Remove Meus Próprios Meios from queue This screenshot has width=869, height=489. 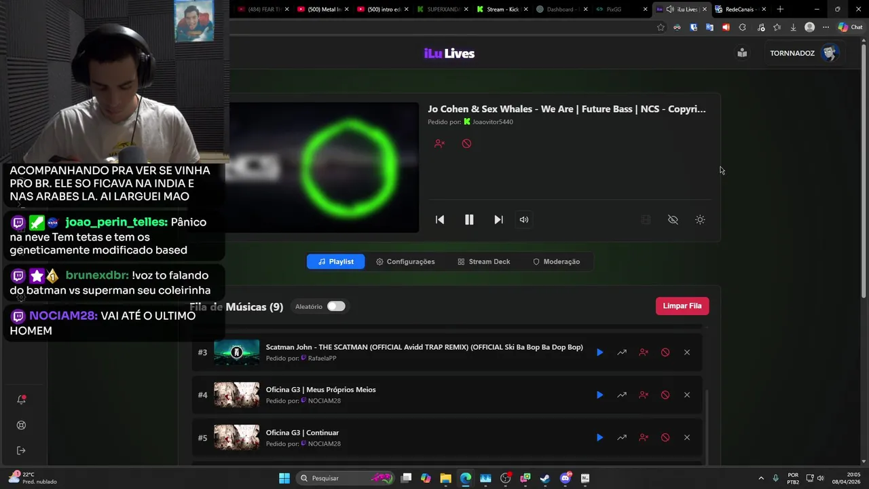click(687, 395)
